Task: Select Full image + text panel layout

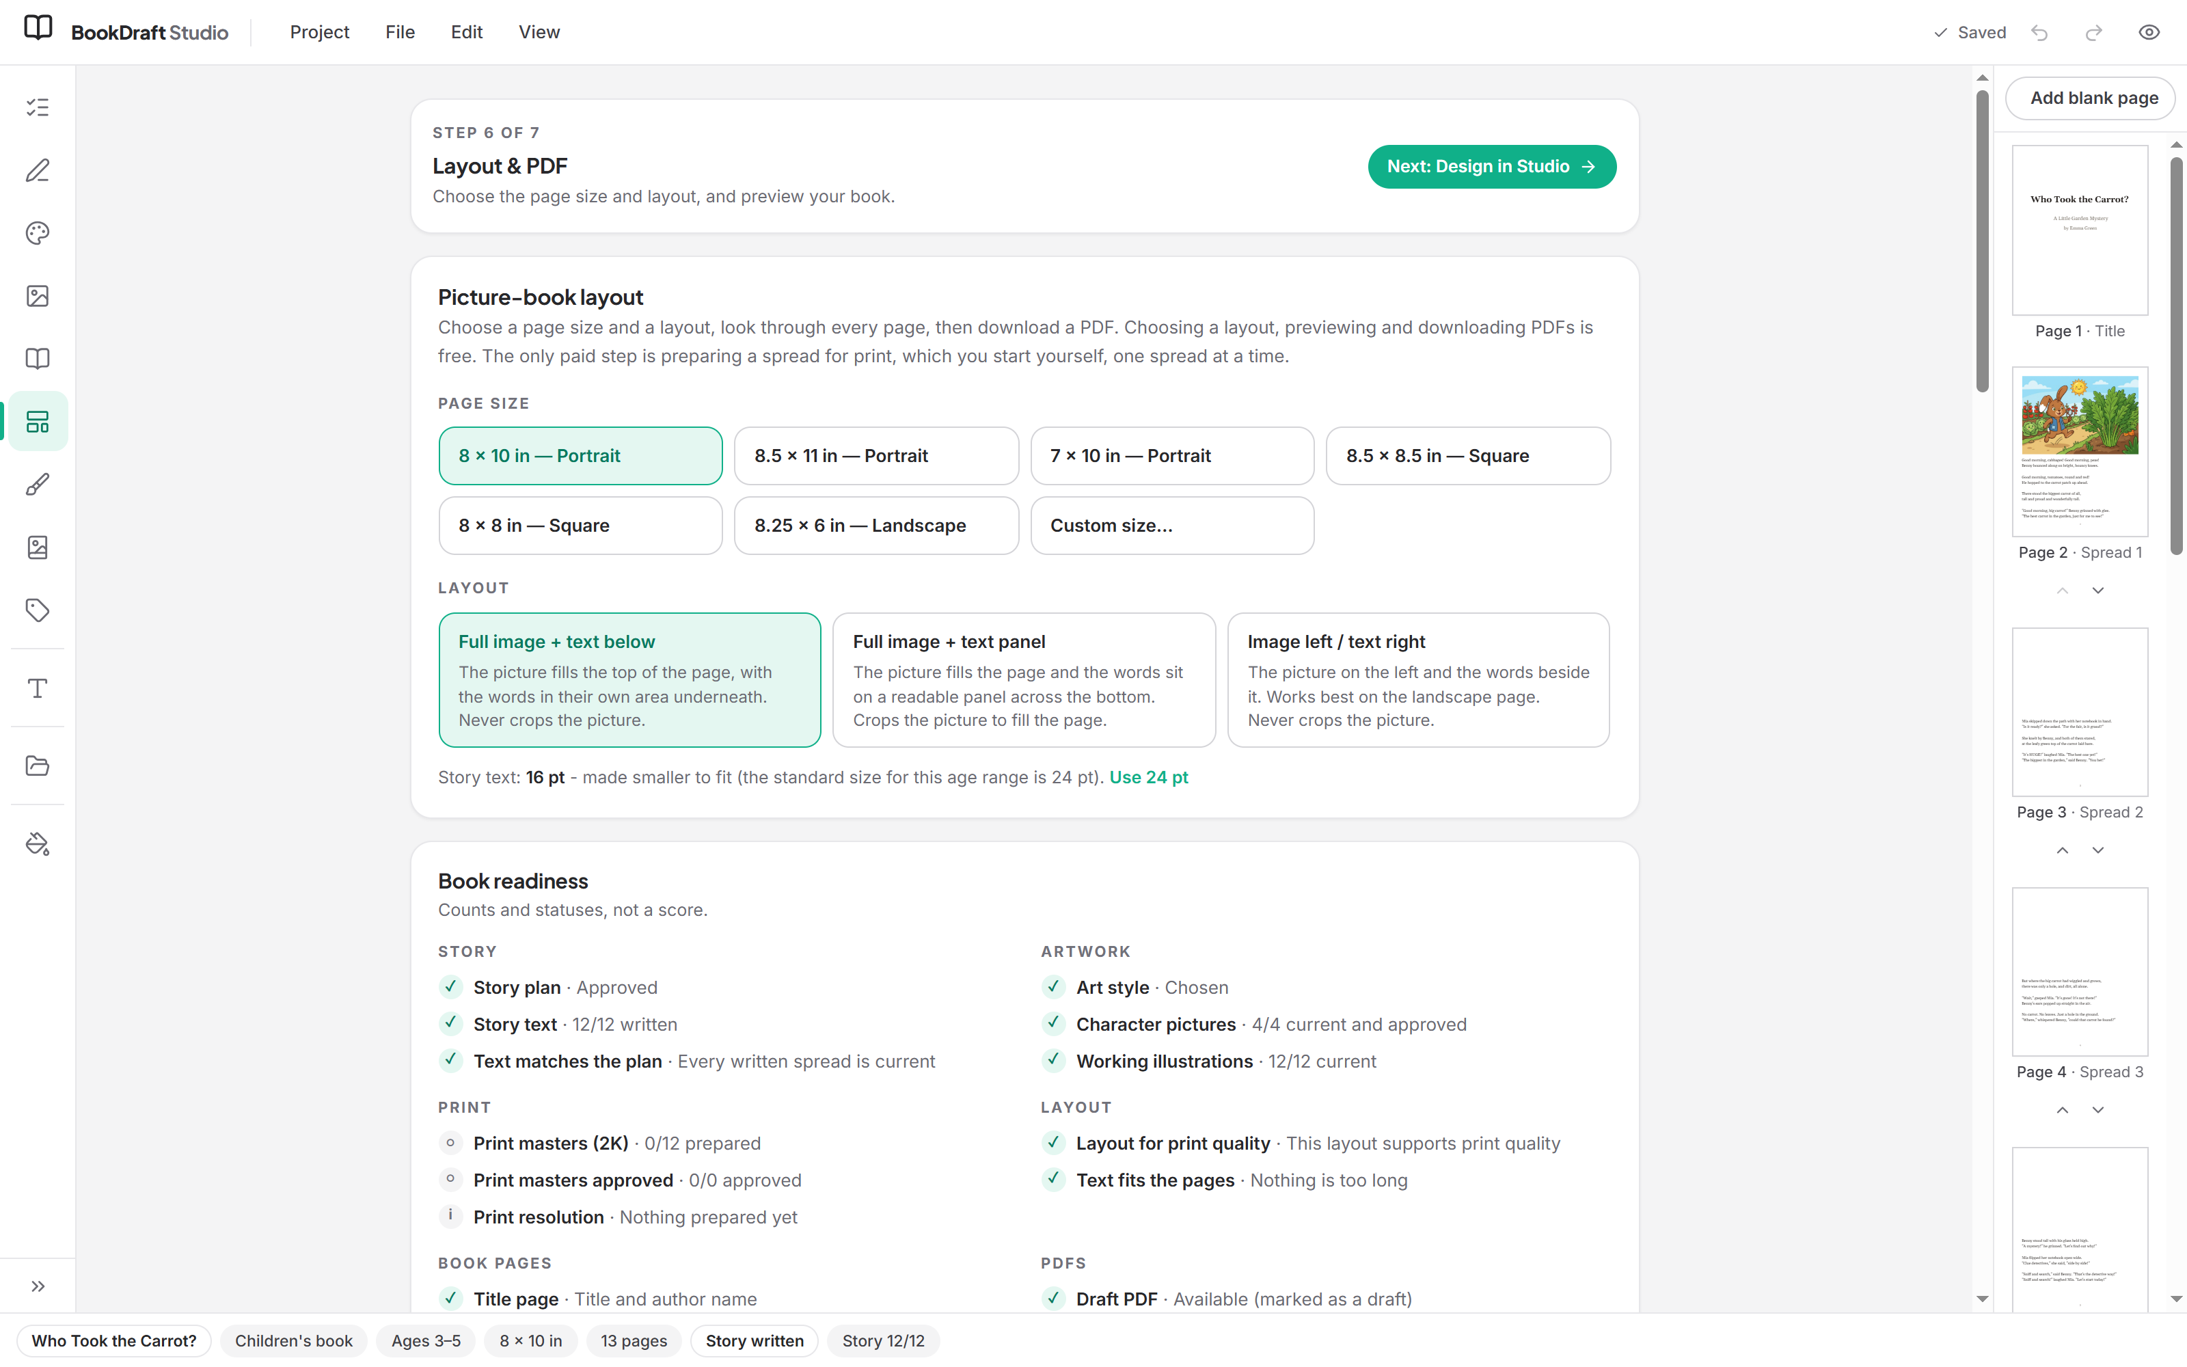Action: (1024, 680)
